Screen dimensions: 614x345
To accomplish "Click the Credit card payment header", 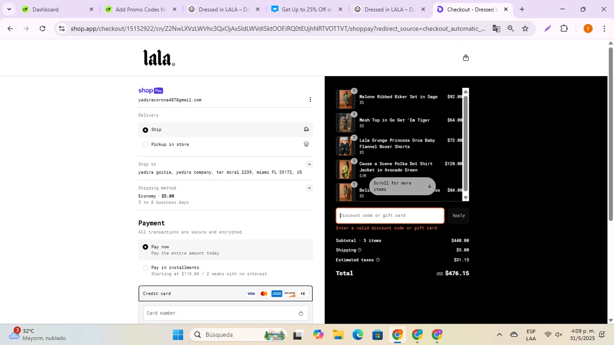I will [x=226, y=293].
